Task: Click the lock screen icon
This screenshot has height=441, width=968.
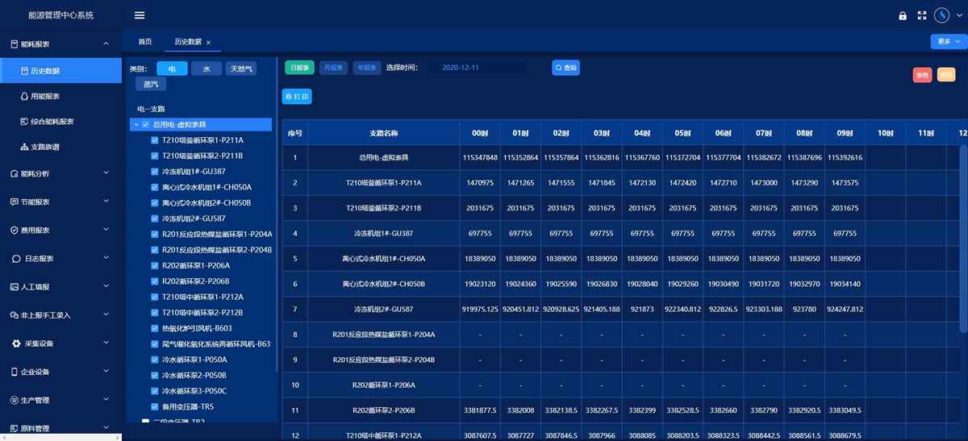Action: 903,15
